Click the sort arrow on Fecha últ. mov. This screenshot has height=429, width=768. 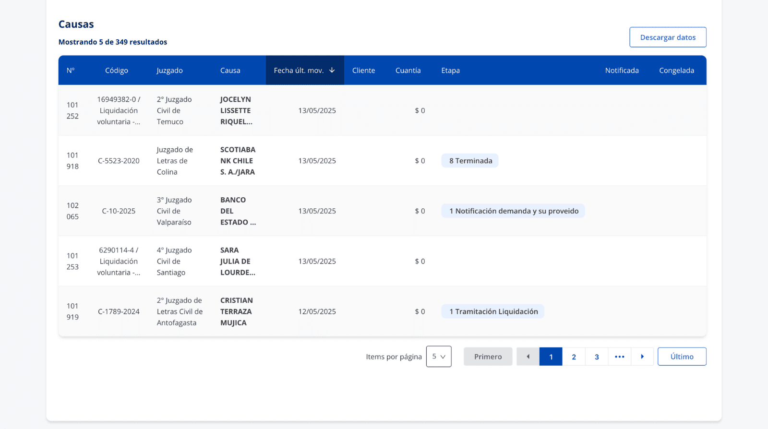click(332, 70)
